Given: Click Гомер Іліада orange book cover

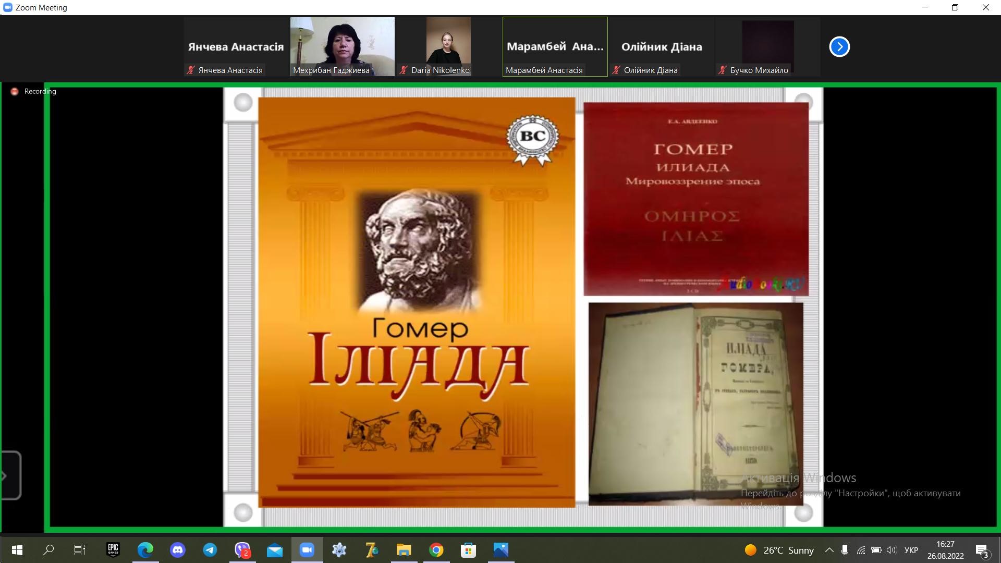Looking at the screenshot, I should tap(417, 302).
